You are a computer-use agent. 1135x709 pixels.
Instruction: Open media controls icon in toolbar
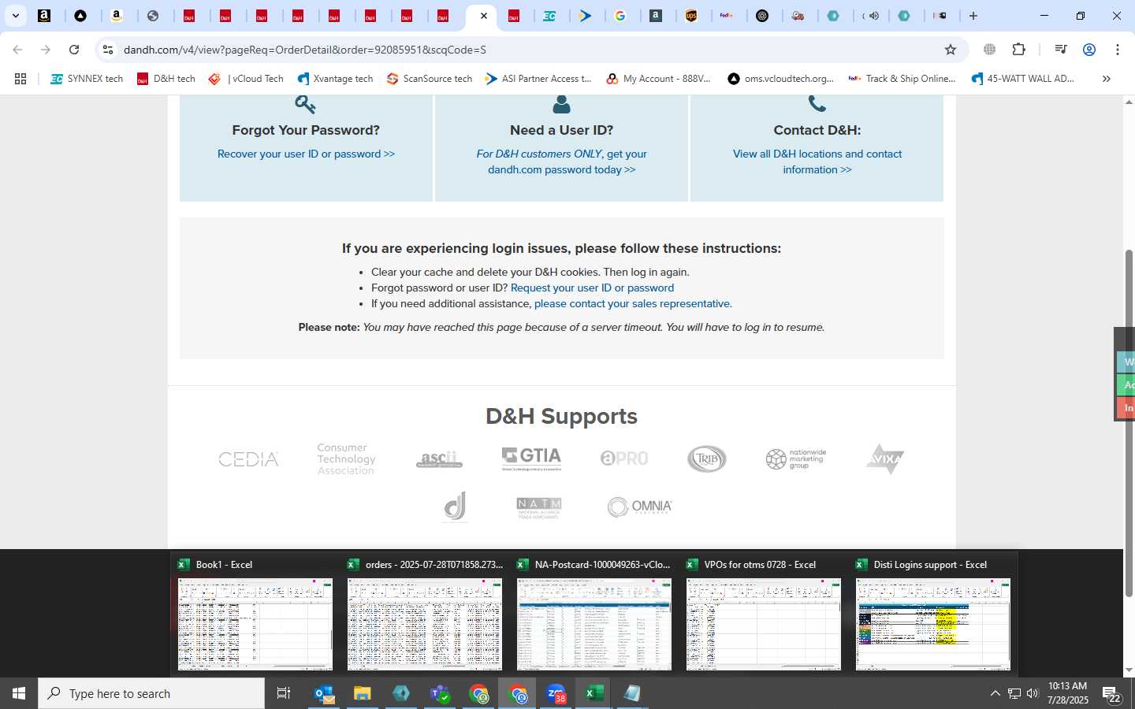click(1061, 50)
